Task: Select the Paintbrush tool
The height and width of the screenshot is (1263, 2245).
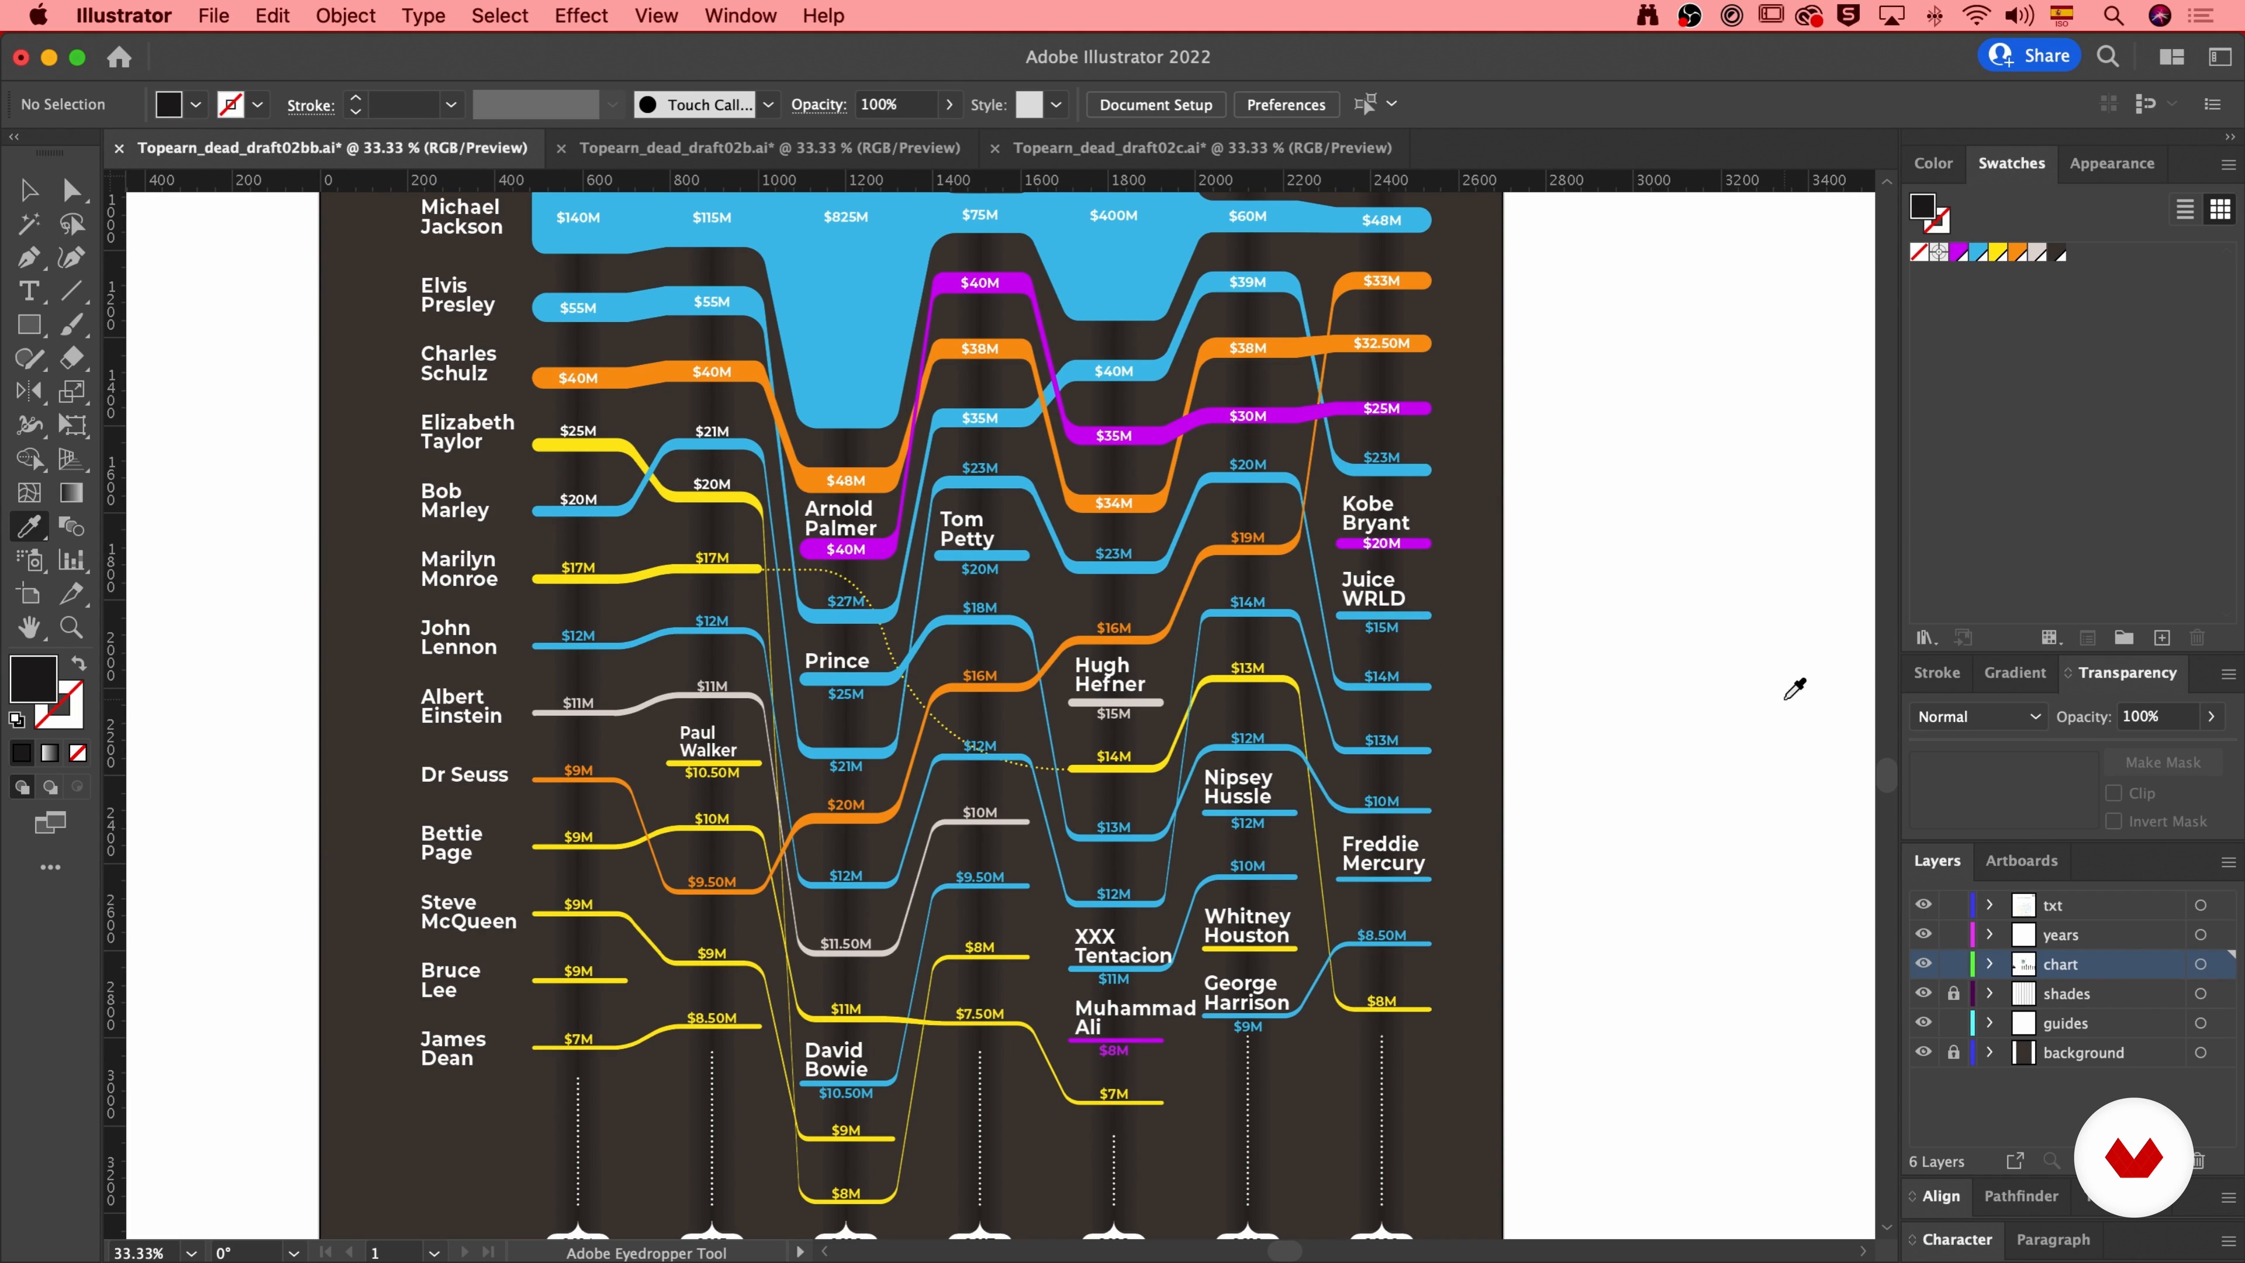Action: 71,325
